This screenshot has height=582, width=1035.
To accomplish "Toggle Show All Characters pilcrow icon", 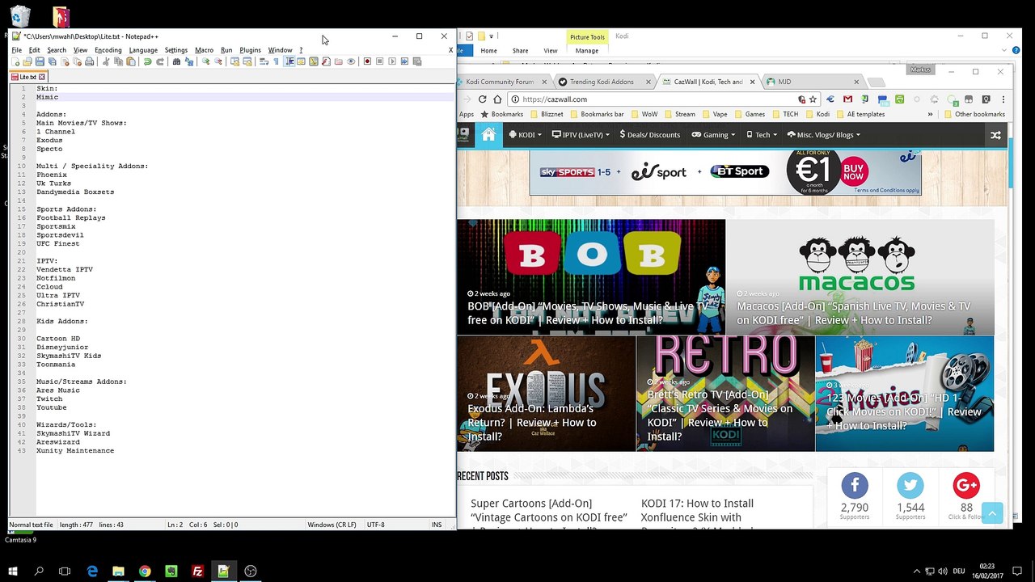I will (276, 61).
